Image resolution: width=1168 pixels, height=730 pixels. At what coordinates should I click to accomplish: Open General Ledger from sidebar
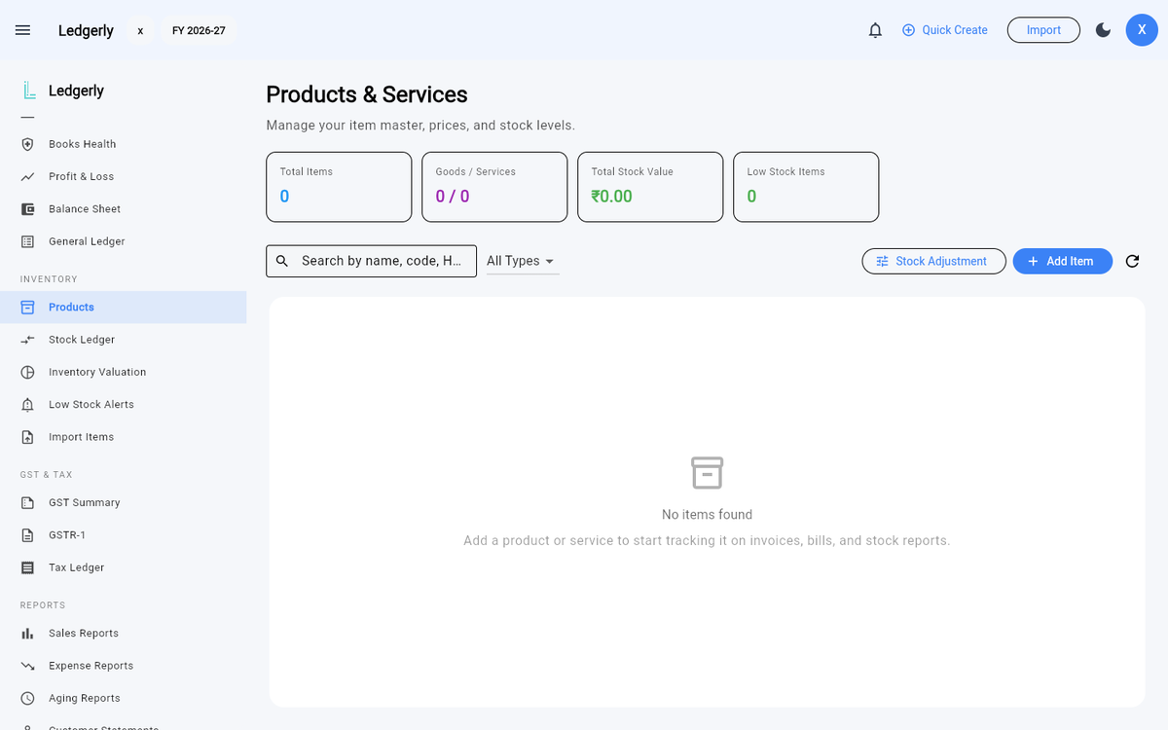[123, 241]
